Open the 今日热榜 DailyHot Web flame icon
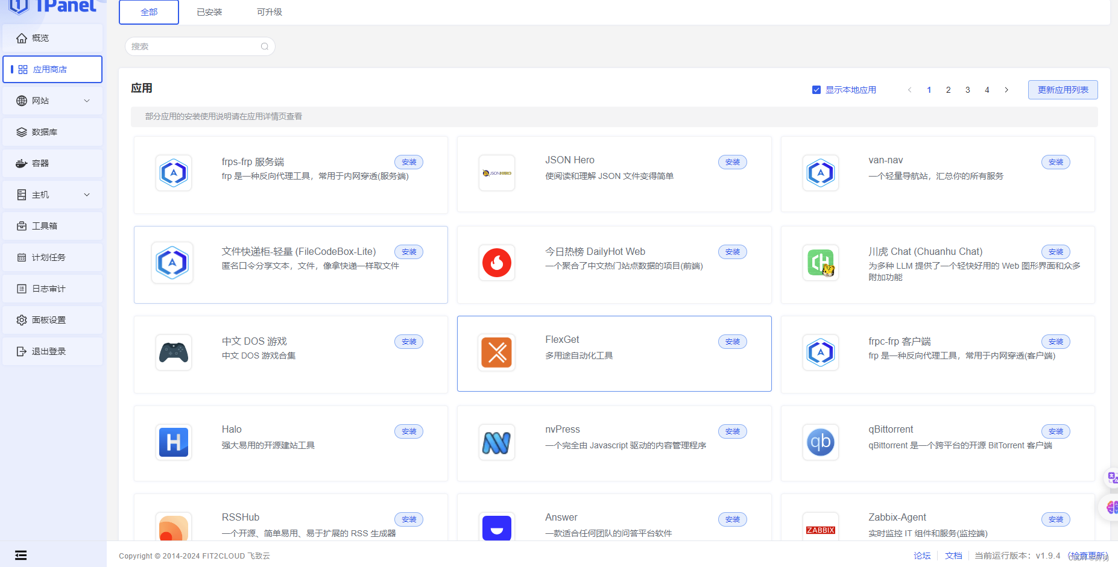 coord(497,263)
